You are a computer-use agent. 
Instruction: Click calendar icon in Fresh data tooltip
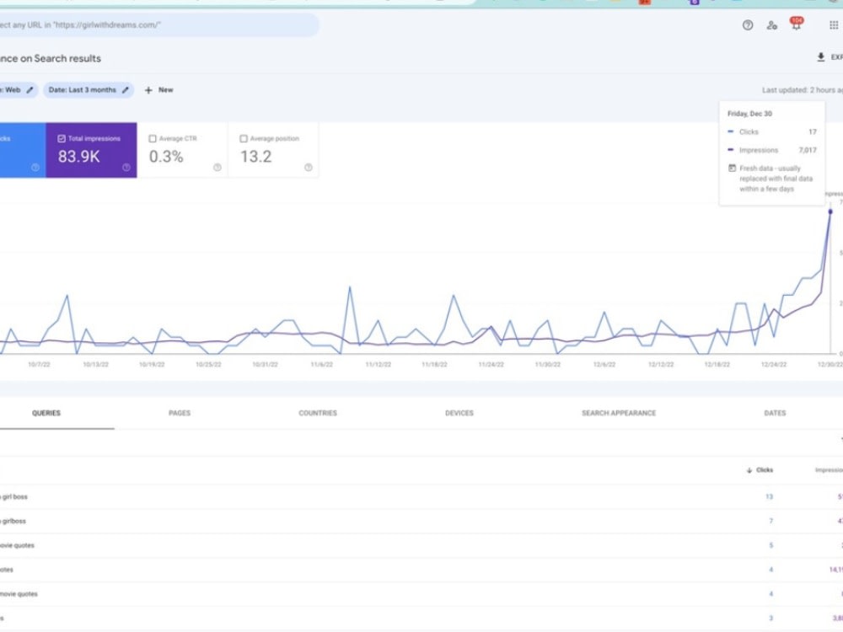[x=732, y=169]
